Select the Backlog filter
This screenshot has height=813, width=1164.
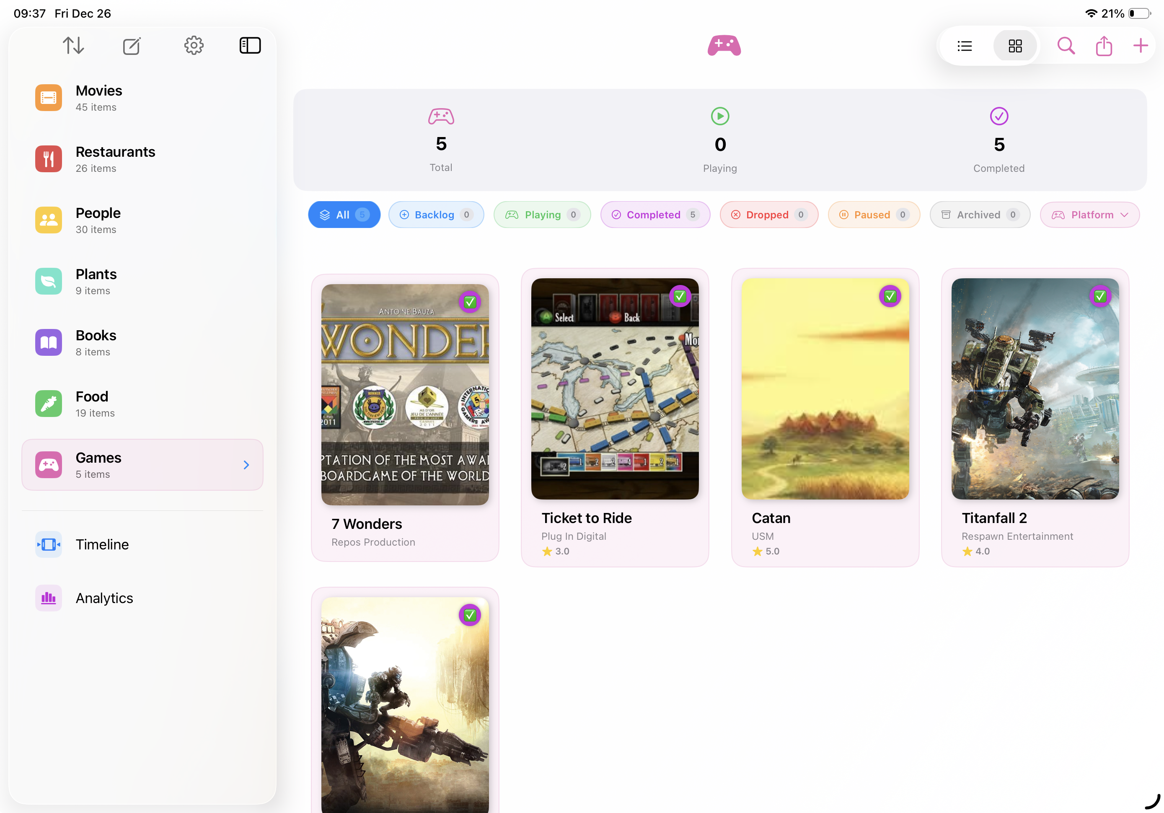436,215
